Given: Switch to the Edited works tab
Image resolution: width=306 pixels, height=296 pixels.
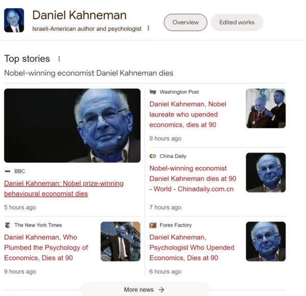Looking at the screenshot, I should click(x=237, y=22).
